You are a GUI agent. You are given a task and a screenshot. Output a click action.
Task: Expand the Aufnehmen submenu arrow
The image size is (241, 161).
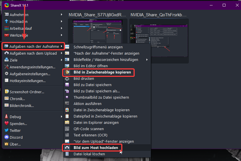tap(61, 15)
